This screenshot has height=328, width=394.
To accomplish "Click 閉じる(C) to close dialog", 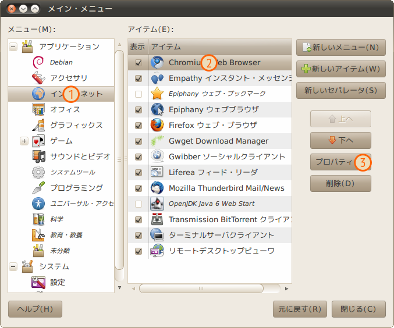I will coord(358,309).
